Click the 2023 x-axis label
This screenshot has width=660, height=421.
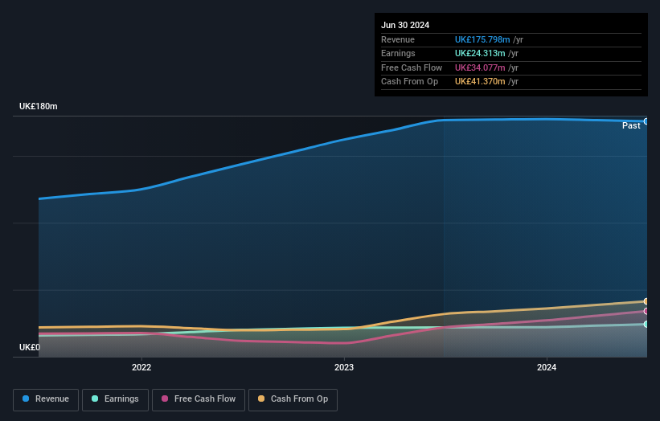(x=344, y=367)
